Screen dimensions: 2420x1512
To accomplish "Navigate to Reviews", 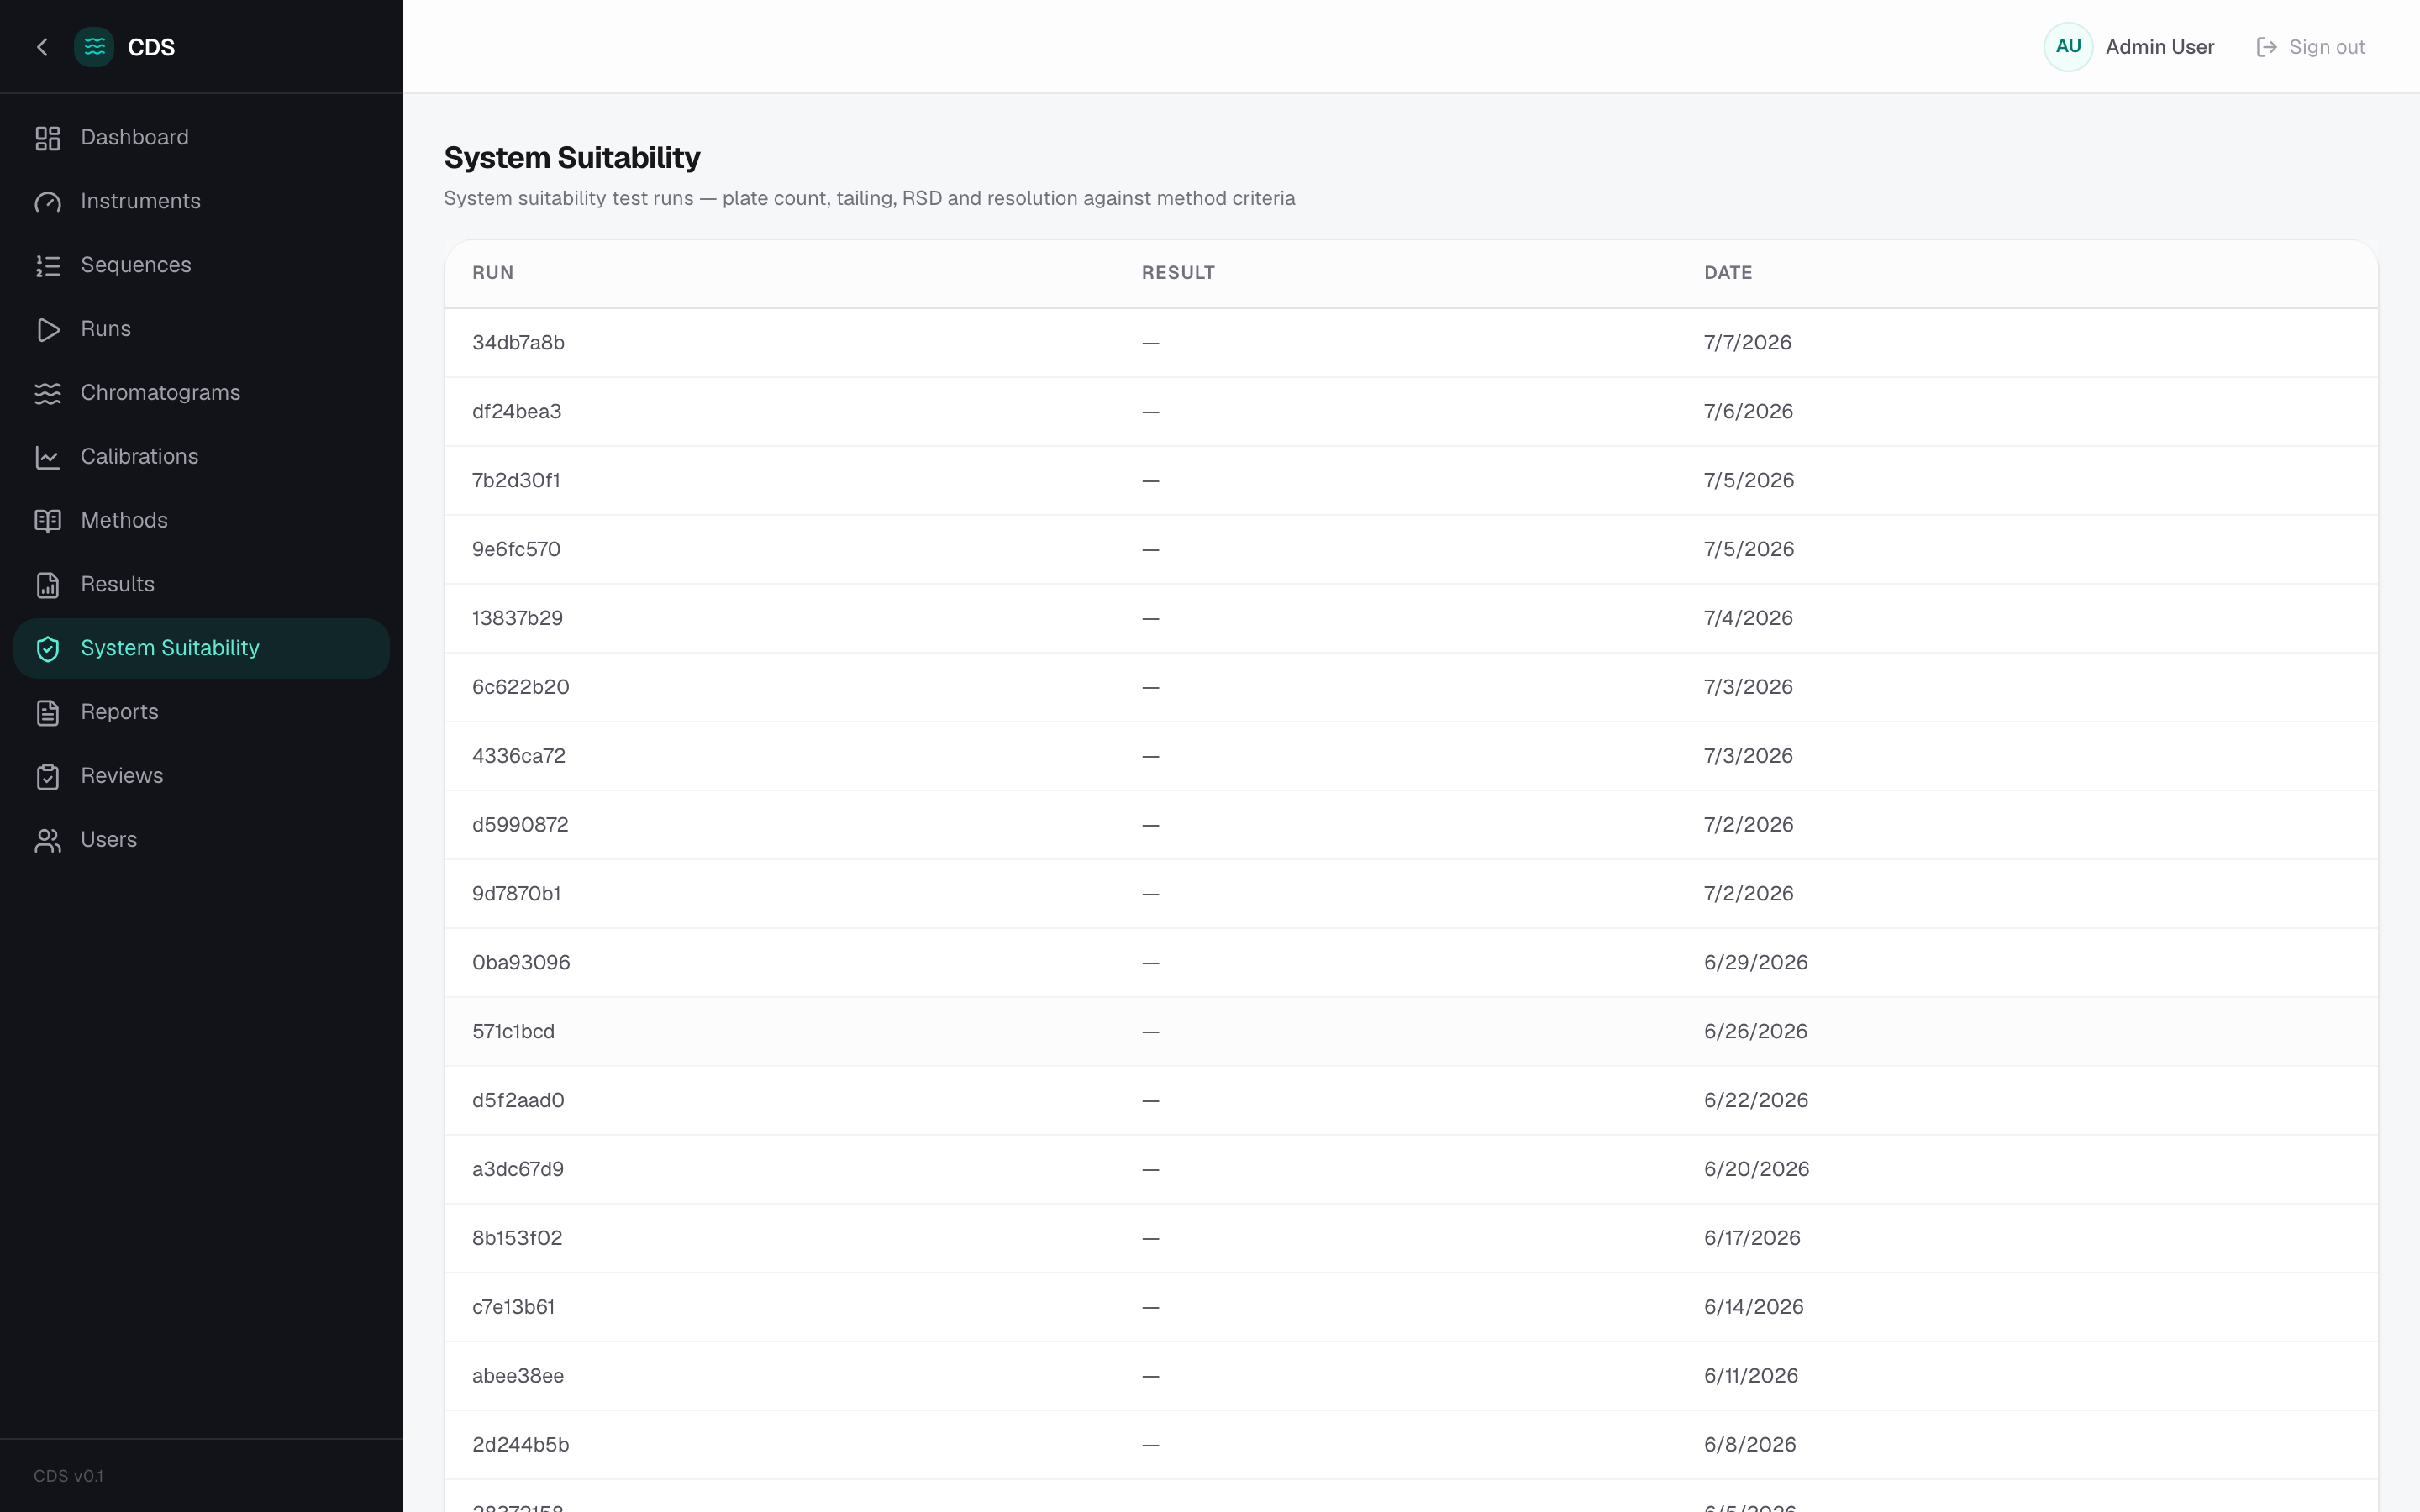I will pos(201,777).
